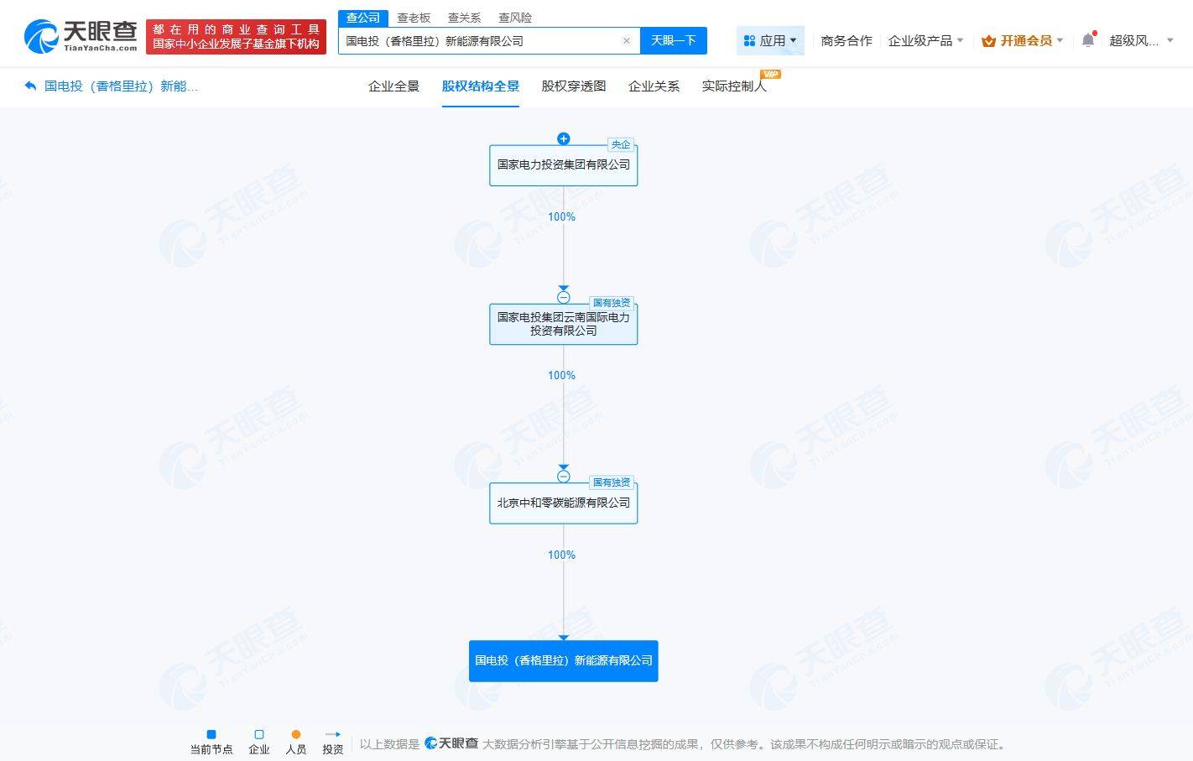Viewport: 1193px width, 761px height.
Task: Click the notification bell icon
Action: click(x=1088, y=39)
